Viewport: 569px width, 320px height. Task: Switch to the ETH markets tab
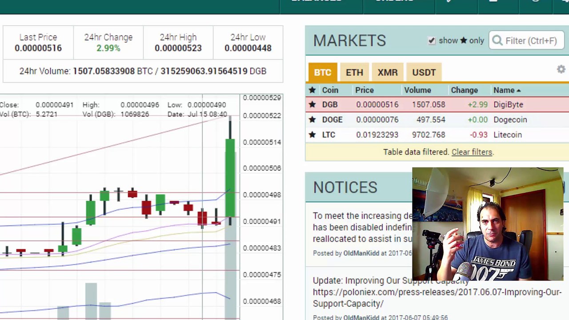pyautogui.click(x=354, y=72)
